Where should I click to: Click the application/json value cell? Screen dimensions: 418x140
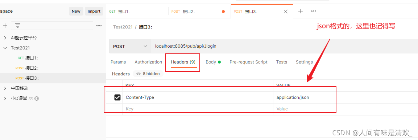[x=345, y=97]
